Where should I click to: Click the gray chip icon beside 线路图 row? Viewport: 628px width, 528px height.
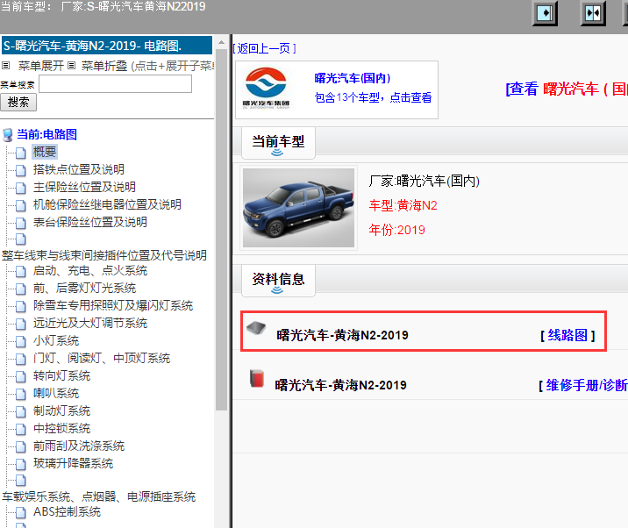256,328
